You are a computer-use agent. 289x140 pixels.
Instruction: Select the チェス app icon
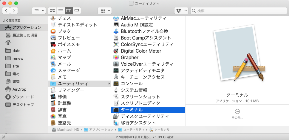pyautogui.click(x=53, y=18)
